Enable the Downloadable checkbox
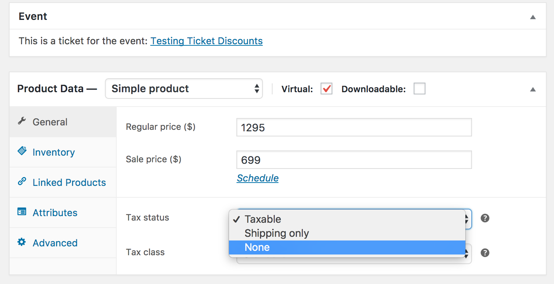Image resolution: width=554 pixels, height=284 pixels. click(x=420, y=89)
